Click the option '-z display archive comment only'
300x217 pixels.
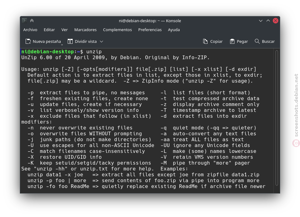point(210,104)
